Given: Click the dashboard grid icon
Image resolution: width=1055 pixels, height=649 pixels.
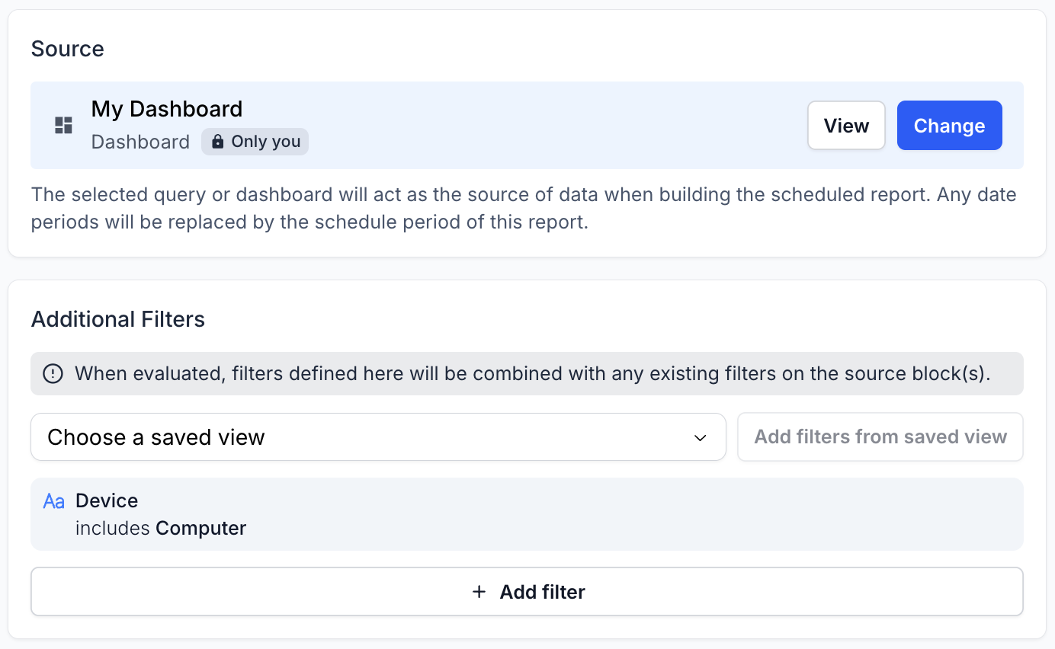Looking at the screenshot, I should (x=63, y=126).
